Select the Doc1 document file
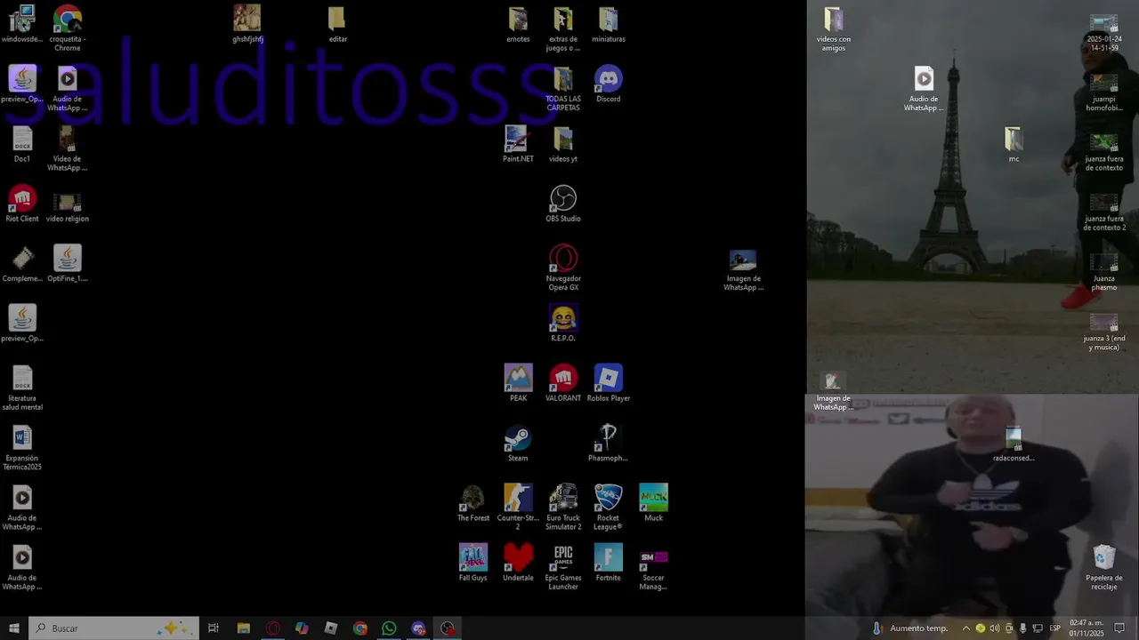This screenshot has width=1139, height=640. pyautogui.click(x=22, y=144)
